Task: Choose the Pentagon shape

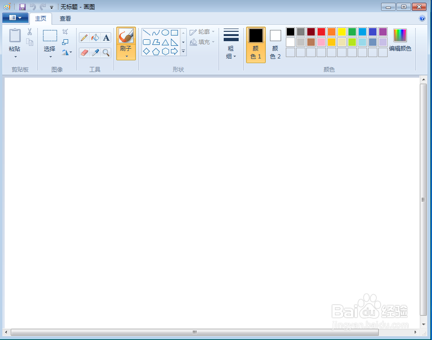Action: pos(156,51)
